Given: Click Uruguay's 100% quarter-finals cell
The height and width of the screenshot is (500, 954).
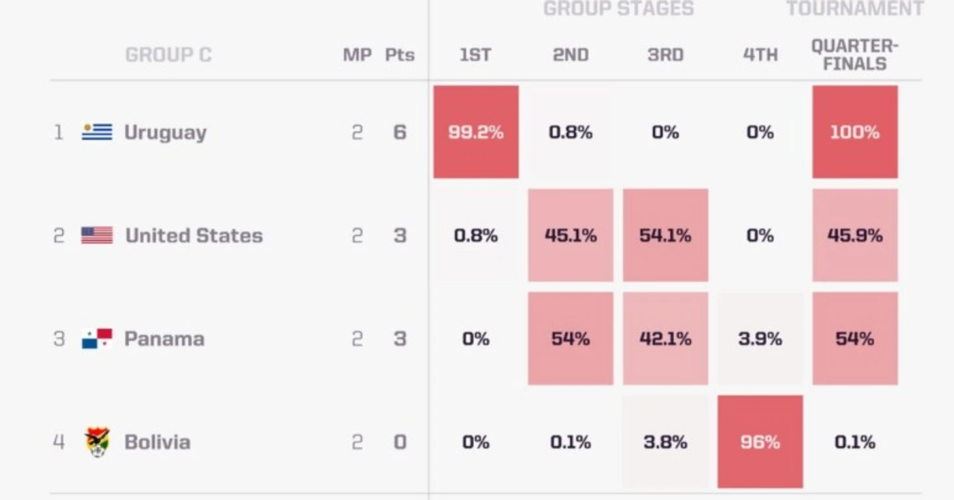Looking at the screenshot, I should (x=855, y=132).
